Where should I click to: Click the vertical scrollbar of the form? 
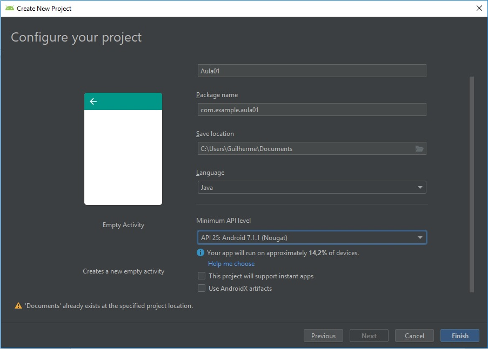(x=472, y=184)
